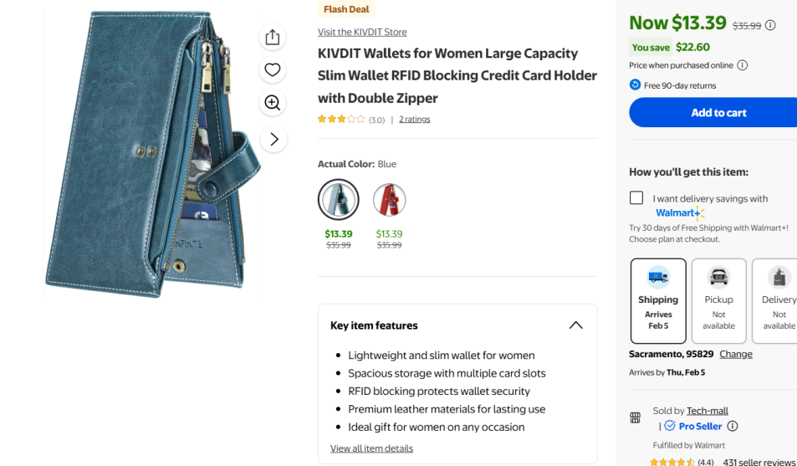Check the Walmart+ delivery savings checkbox

tap(636, 198)
